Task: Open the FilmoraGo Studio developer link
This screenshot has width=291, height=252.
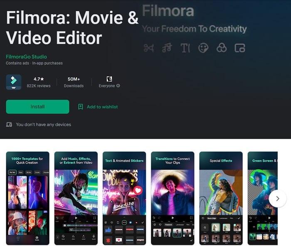Action: (x=26, y=57)
